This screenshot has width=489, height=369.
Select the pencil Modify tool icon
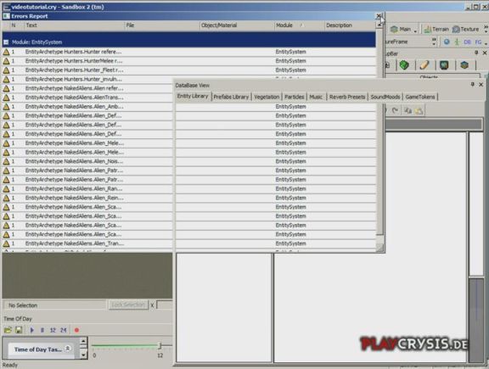(x=424, y=65)
